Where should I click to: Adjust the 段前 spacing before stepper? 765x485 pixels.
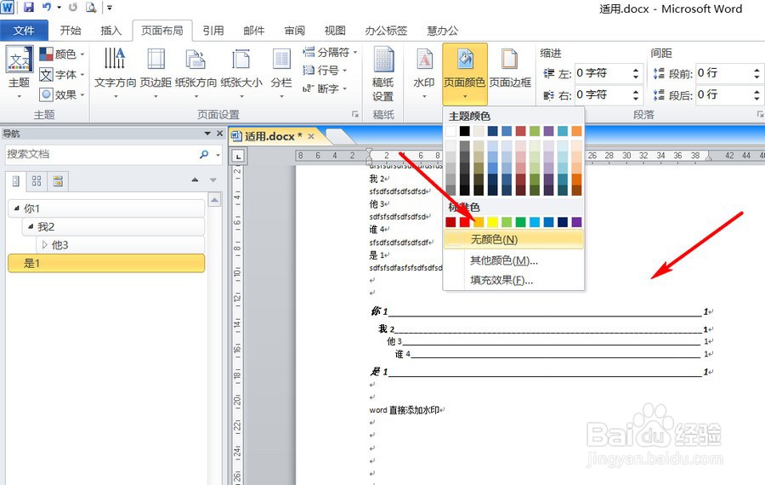coord(756,74)
